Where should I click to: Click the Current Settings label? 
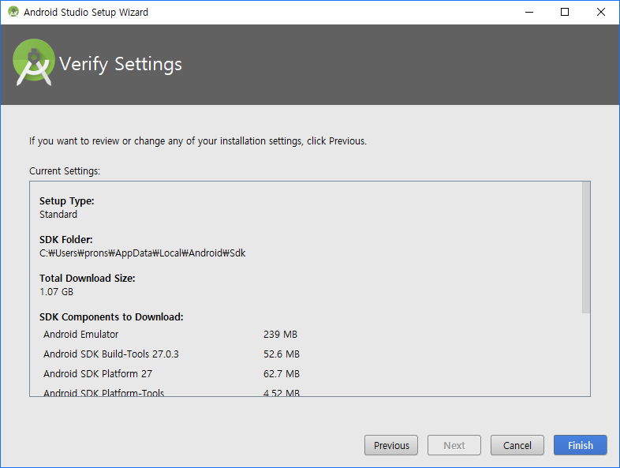(x=65, y=171)
